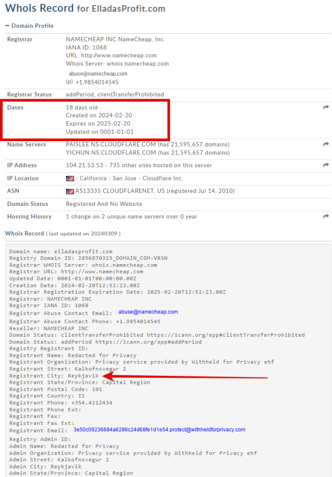Select 'Registrant Phone: +354.4212434' line
The width and height of the screenshot is (332, 477).
(x=61, y=402)
